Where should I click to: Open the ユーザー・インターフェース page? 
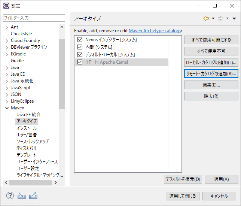coord(37,161)
